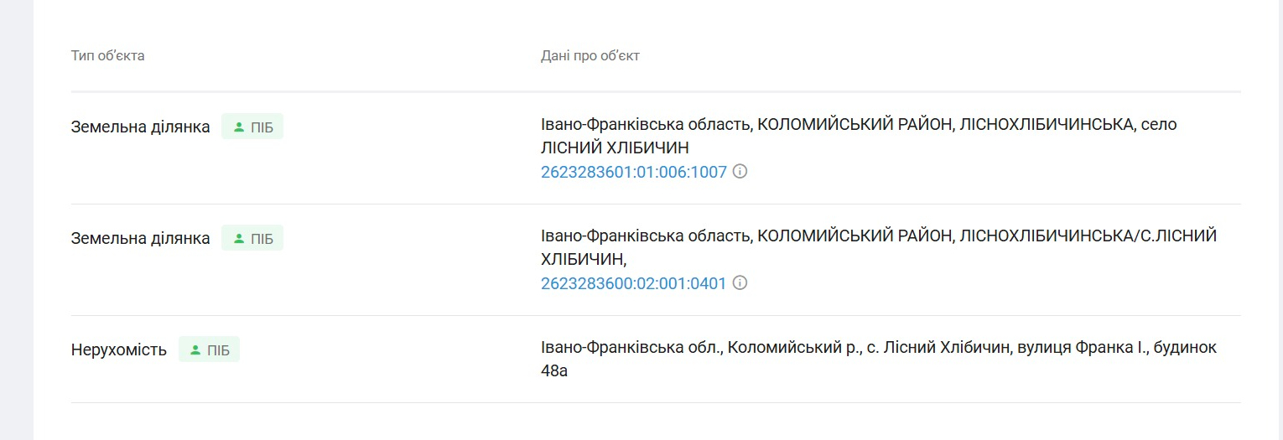Click the 'Дані про об'єкт' column header

coord(590,56)
